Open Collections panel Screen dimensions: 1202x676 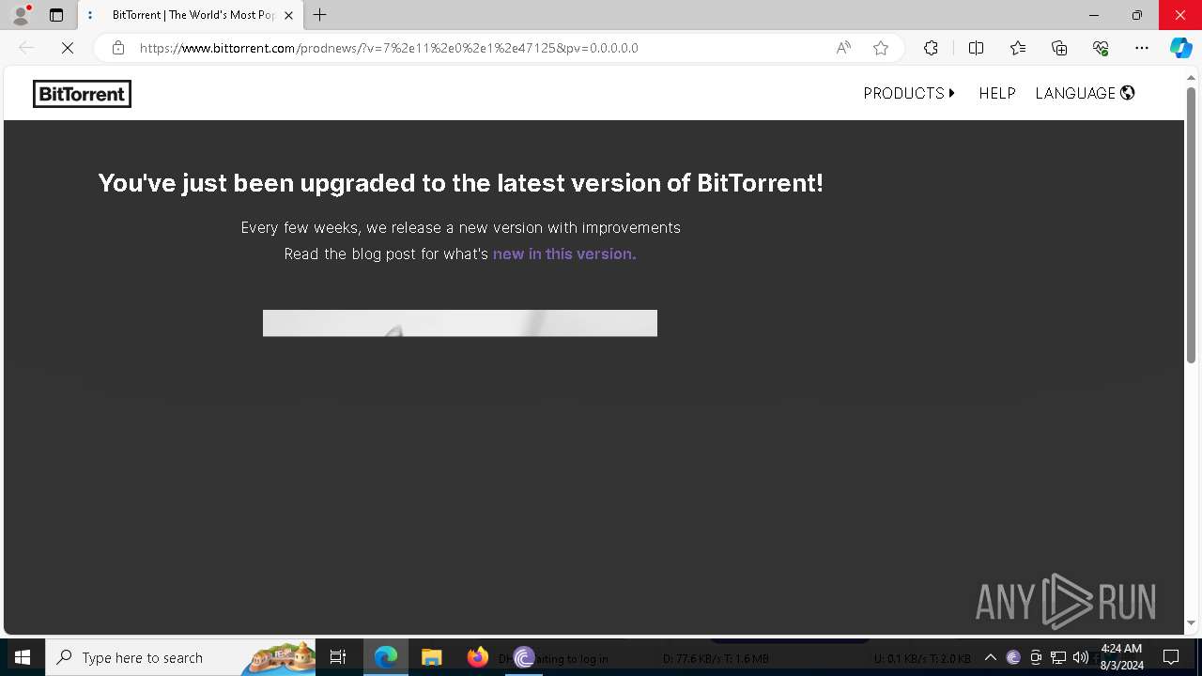1059,48
